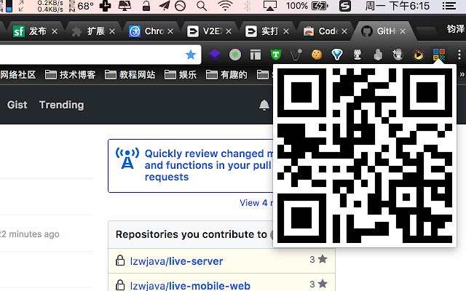Click the Wi-Fi icon in menu bar
The width and height of the screenshot is (466, 291).
pyautogui.click(x=225, y=6)
